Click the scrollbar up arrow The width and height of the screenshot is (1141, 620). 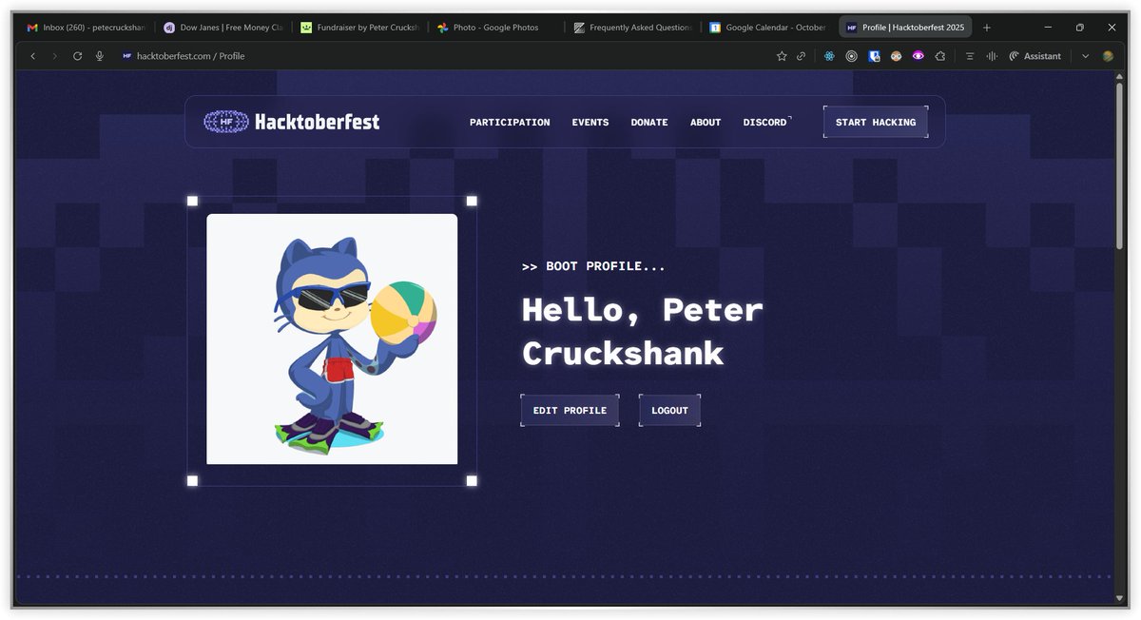click(x=1119, y=76)
